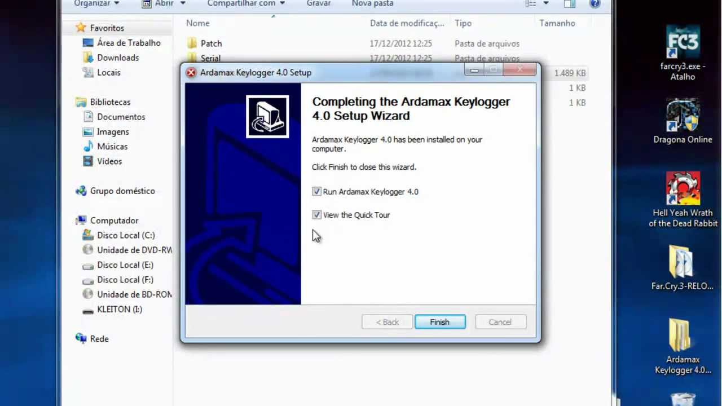Click the Cancel button in the setup wizard
The width and height of the screenshot is (722, 406).
click(500, 322)
